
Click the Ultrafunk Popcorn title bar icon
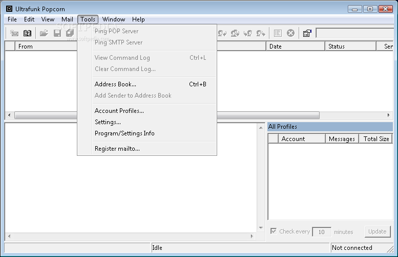coord(9,9)
